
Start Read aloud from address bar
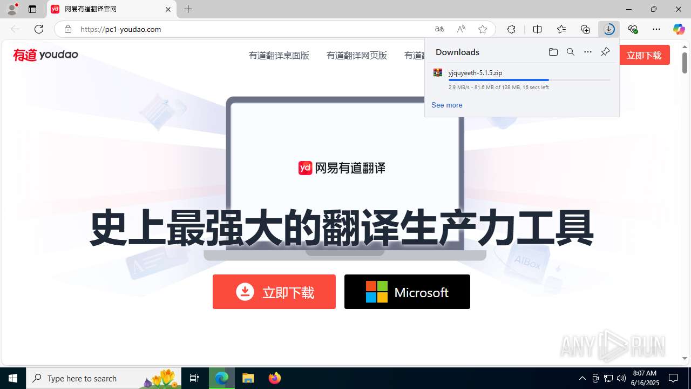pyautogui.click(x=461, y=29)
